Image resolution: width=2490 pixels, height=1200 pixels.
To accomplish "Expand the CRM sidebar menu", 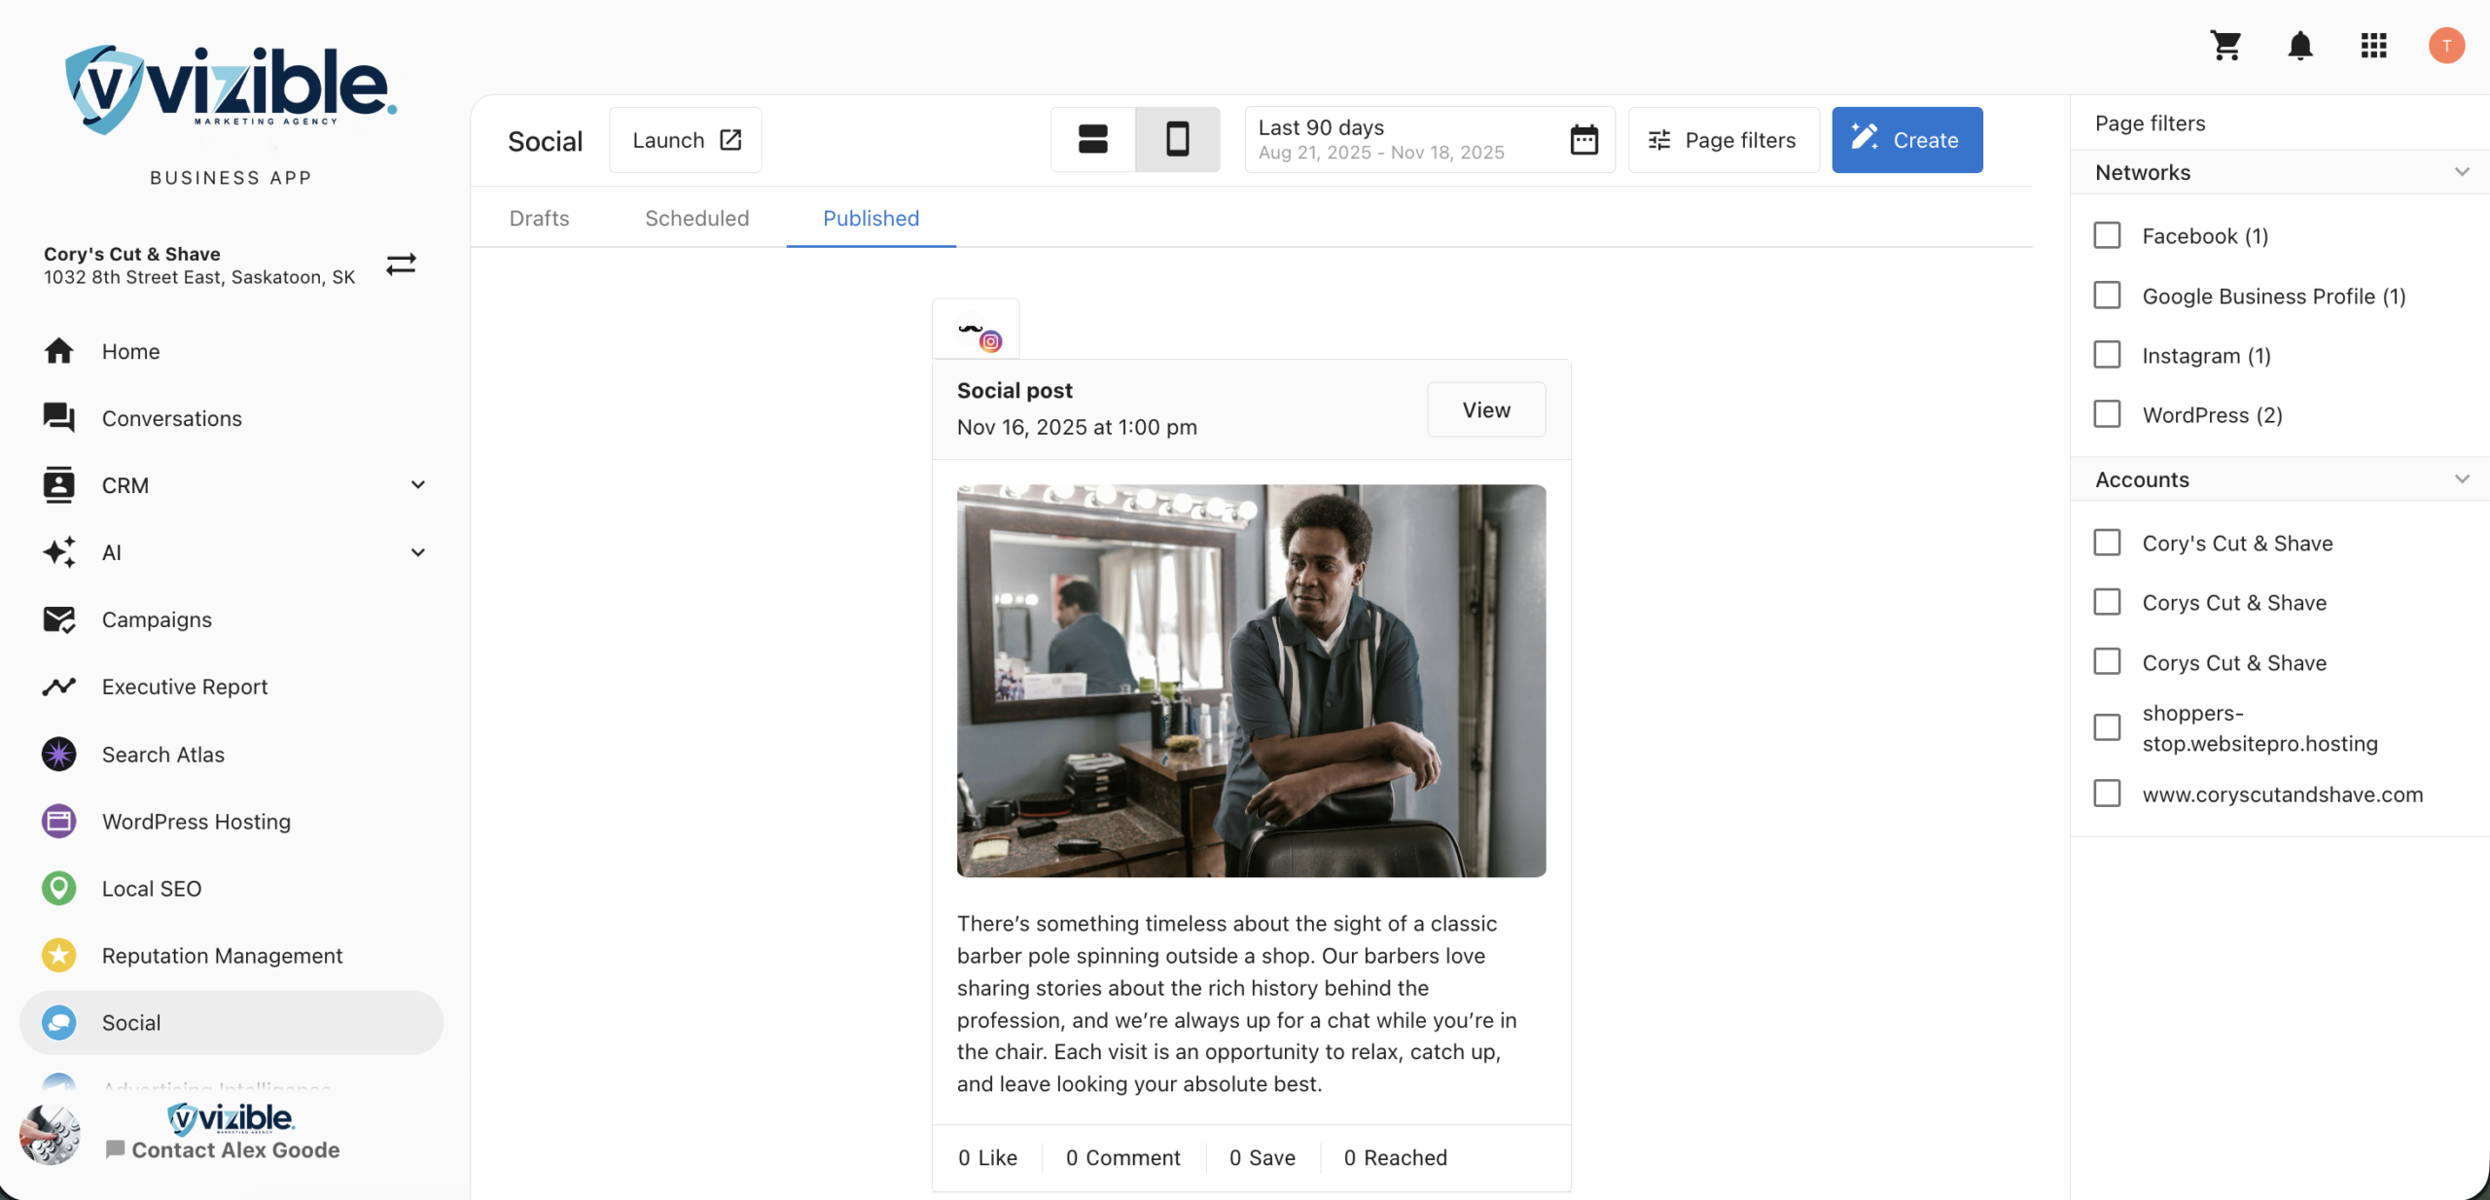I will tap(418, 484).
